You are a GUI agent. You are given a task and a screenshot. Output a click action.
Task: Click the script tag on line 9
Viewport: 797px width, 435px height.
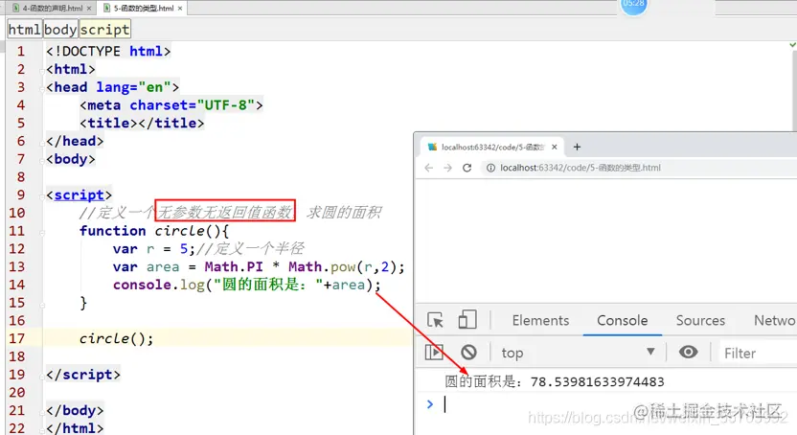[x=79, y=195]
